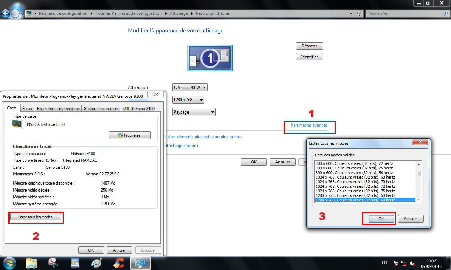This screenshot has width=451, height=270.
Task: Click Lister tous les modes button
Action: (x=36, y=217)
